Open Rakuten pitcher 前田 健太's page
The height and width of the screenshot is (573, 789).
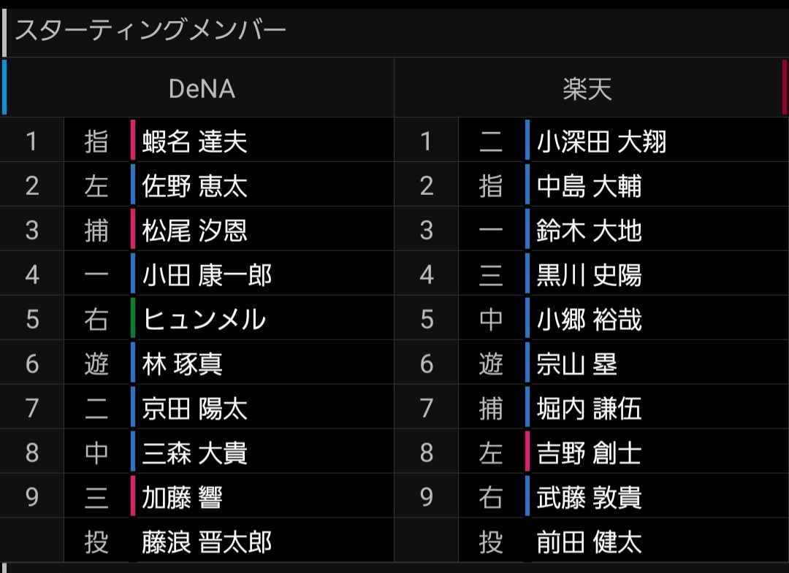click(x=589, y=542)
